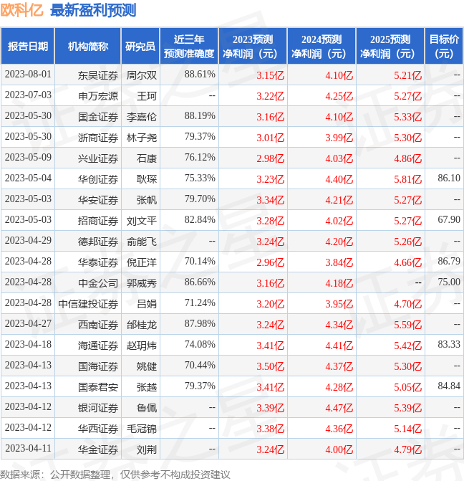
Task: Select institution 东吴证券
Action: pyautogui.click(x=98, y=75)
